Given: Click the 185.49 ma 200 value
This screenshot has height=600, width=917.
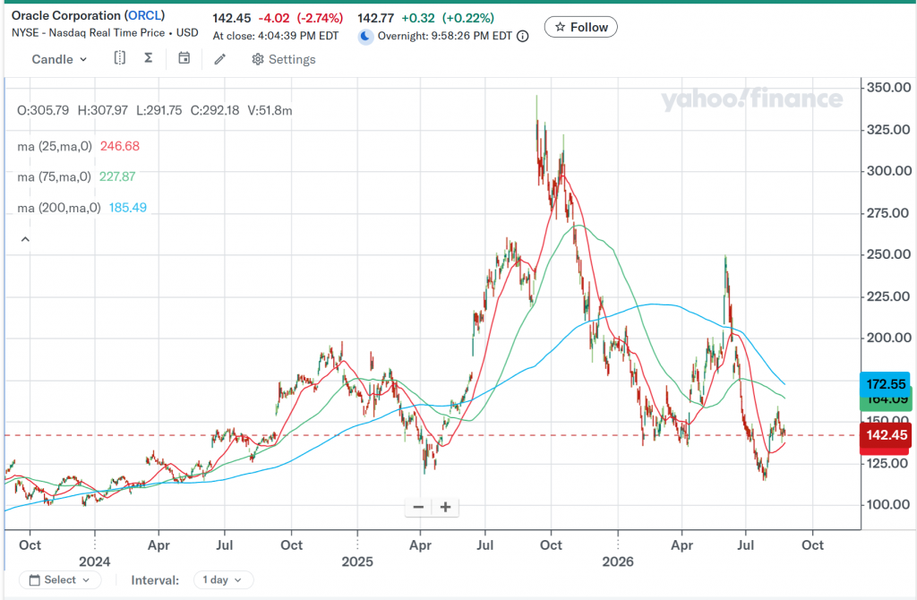Looking at the screenshot, I should [127, 208].
